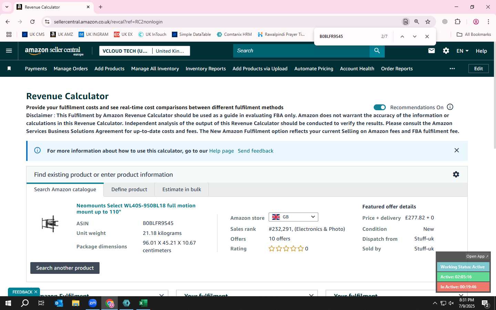Image resolution: width=496 pixels, height=310 pixels.
Task: Click the browser back arrow
Action: click(x=8, y=22)
